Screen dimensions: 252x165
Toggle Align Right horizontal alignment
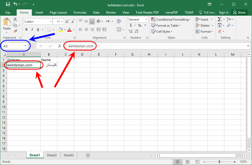tap(92, 29)
